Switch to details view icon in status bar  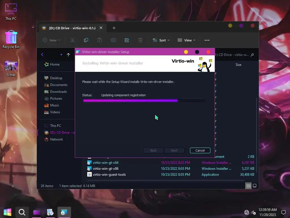(248, 186)
